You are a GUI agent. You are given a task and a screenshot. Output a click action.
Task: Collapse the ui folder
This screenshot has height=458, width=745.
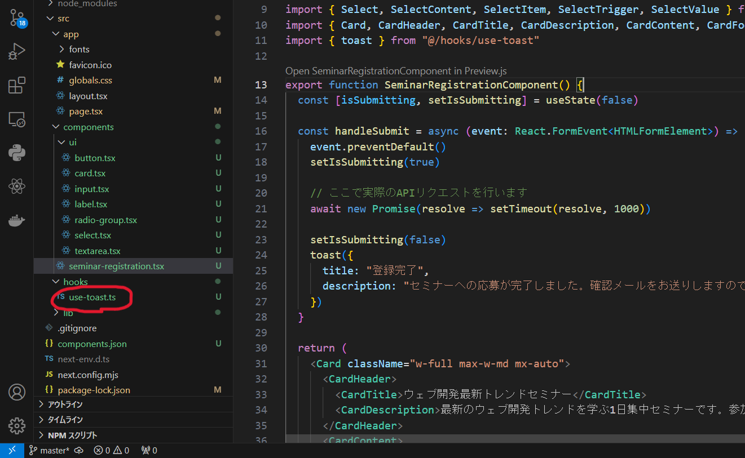pyautogui.click(x=133, y=143)
